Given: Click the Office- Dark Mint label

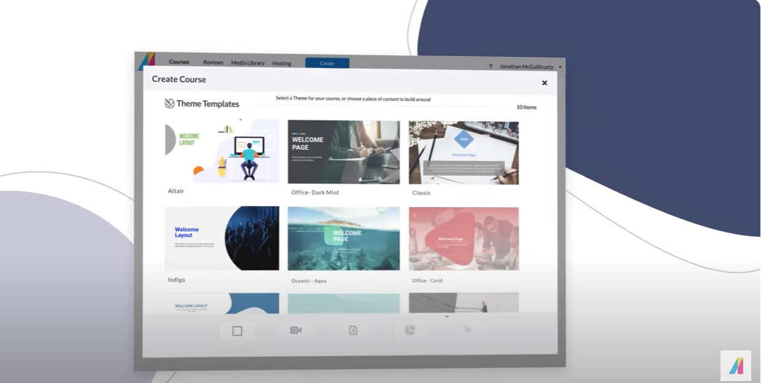Looking at the screenshot, I should click(x=315, y=192).
